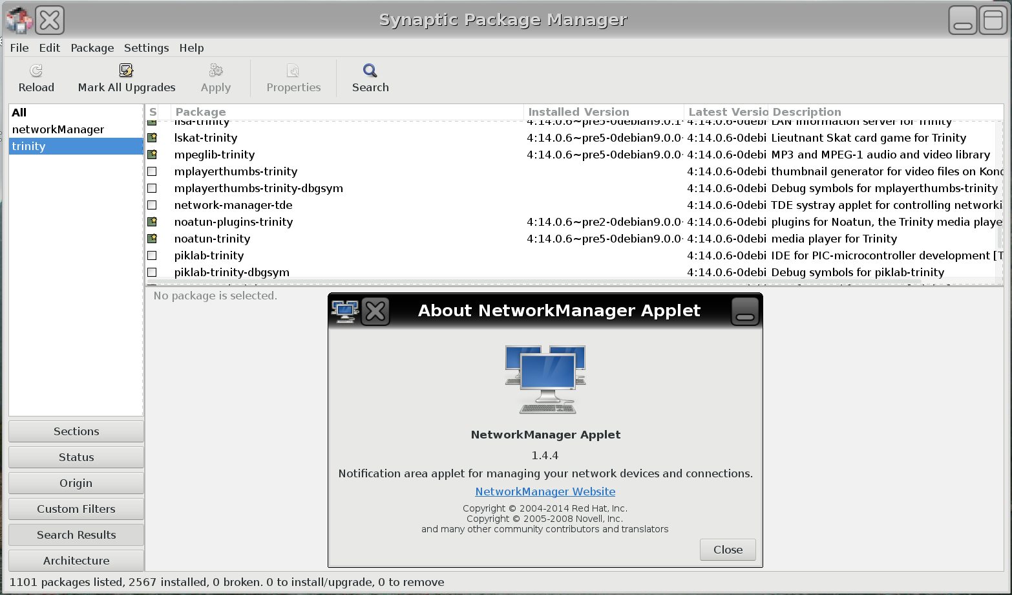
Task: Minimize the About NetworkManager Applet dialog
Action: click(745, 311)
